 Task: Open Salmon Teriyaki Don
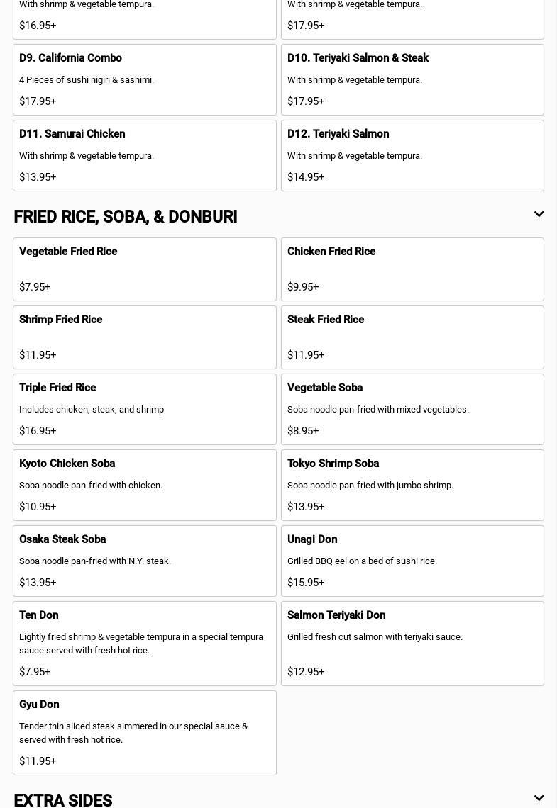[412, 643]
